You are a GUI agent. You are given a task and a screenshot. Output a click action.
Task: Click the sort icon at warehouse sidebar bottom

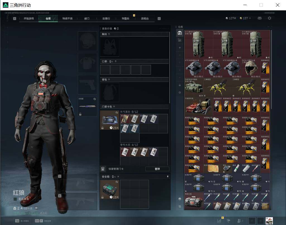180,206
